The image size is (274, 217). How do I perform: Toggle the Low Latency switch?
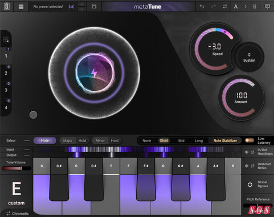[250, 140]
